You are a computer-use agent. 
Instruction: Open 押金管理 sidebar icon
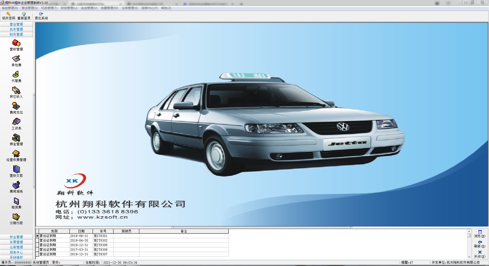tap(16, 140)
